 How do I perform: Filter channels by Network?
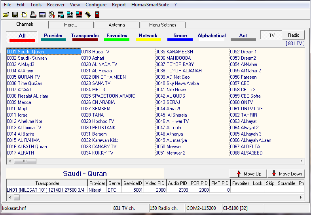[x=148, y=37]
